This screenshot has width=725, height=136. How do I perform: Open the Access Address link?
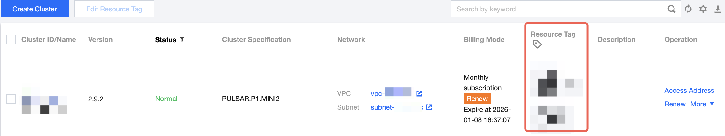point(689,91)
